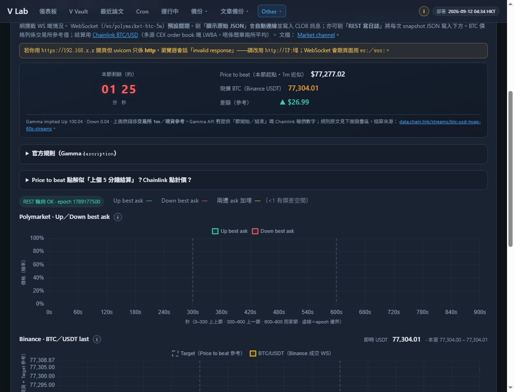The height and width of the screenshot is (392, 514).
Task: Open the 備份 dropdown menu
Action: point(199,12)
